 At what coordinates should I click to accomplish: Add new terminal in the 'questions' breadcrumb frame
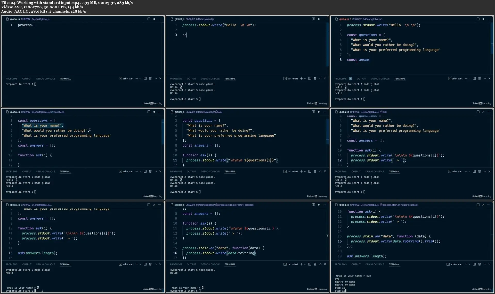click(x=137, y=171)
